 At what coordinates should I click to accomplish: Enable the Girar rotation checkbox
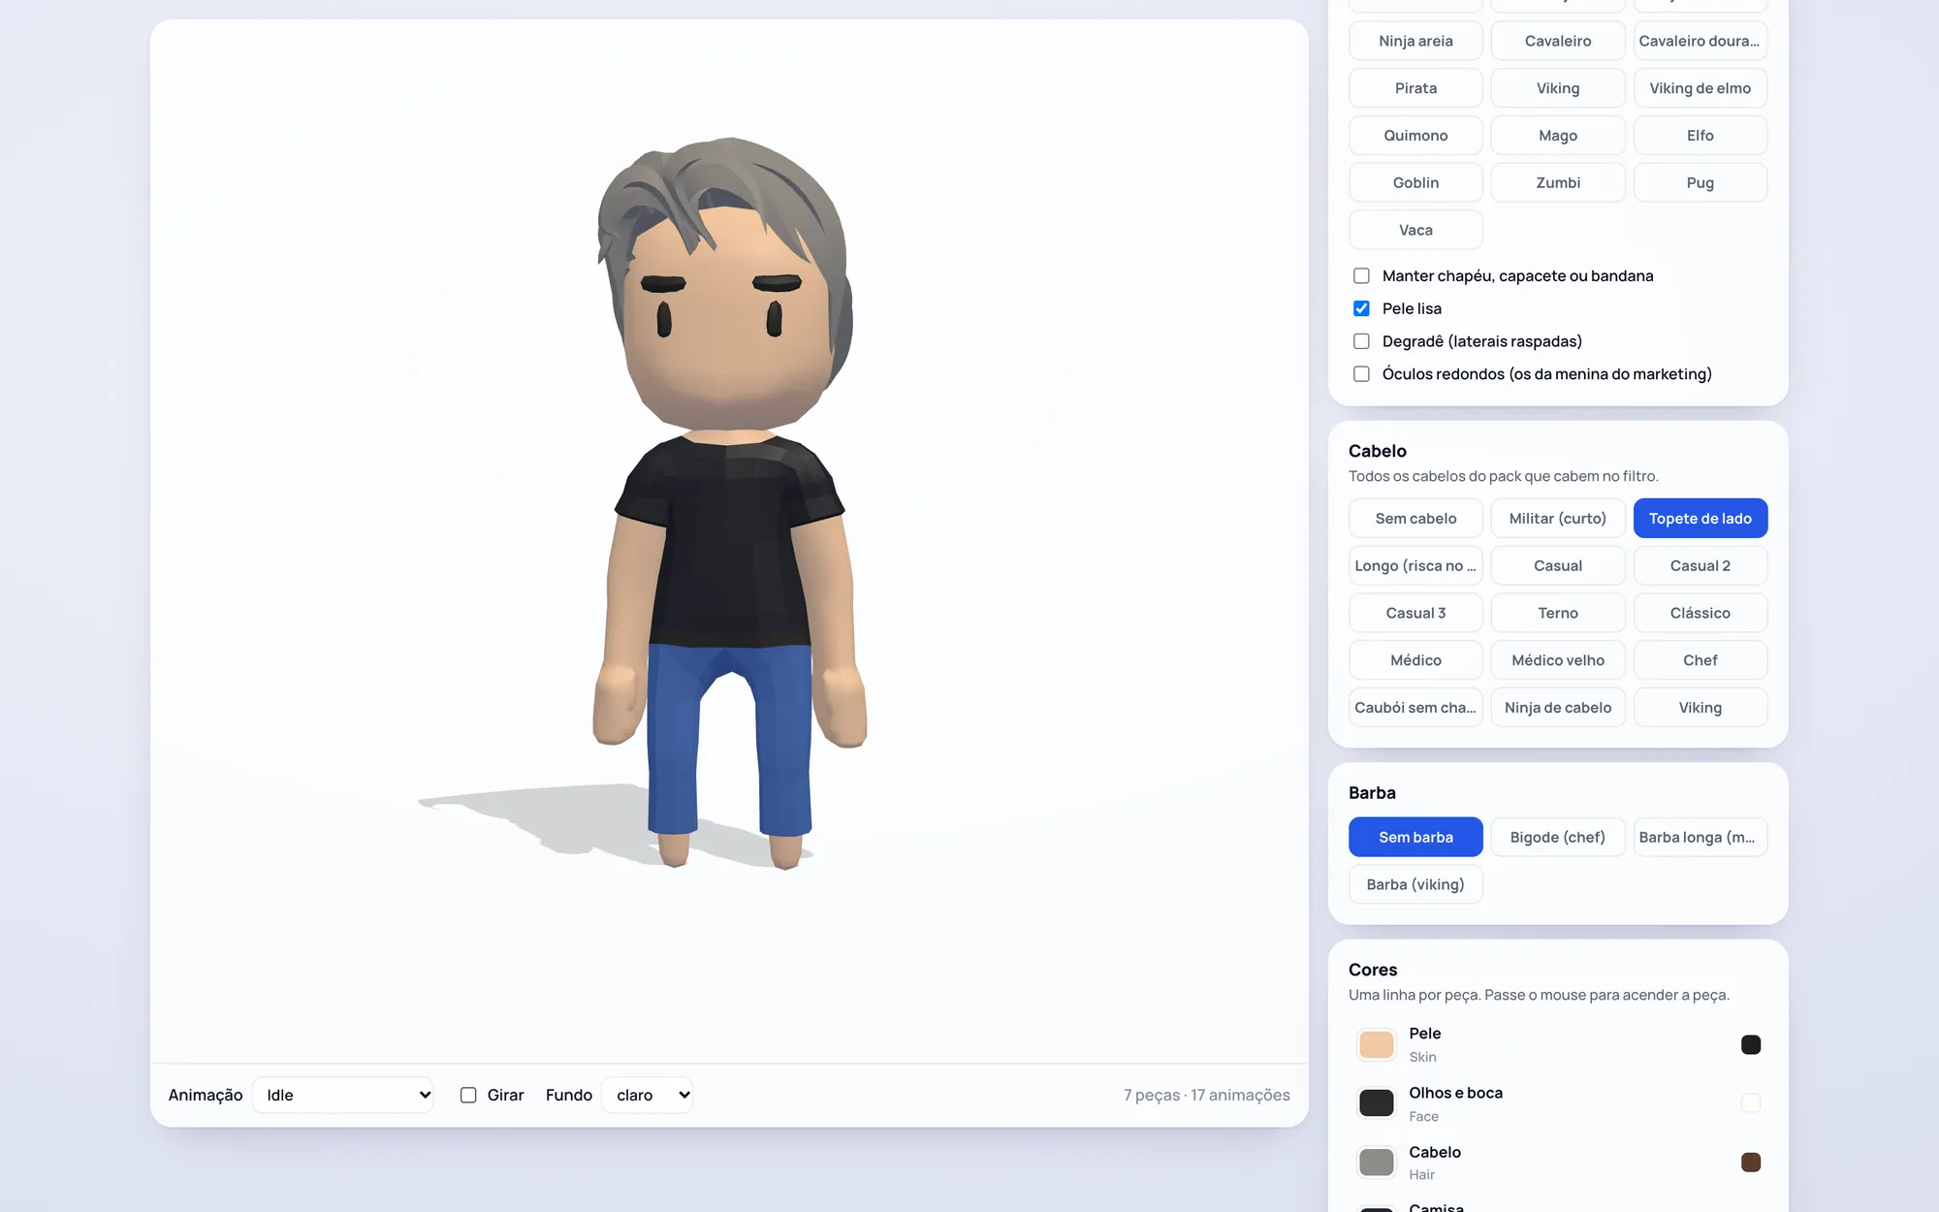468,1095
